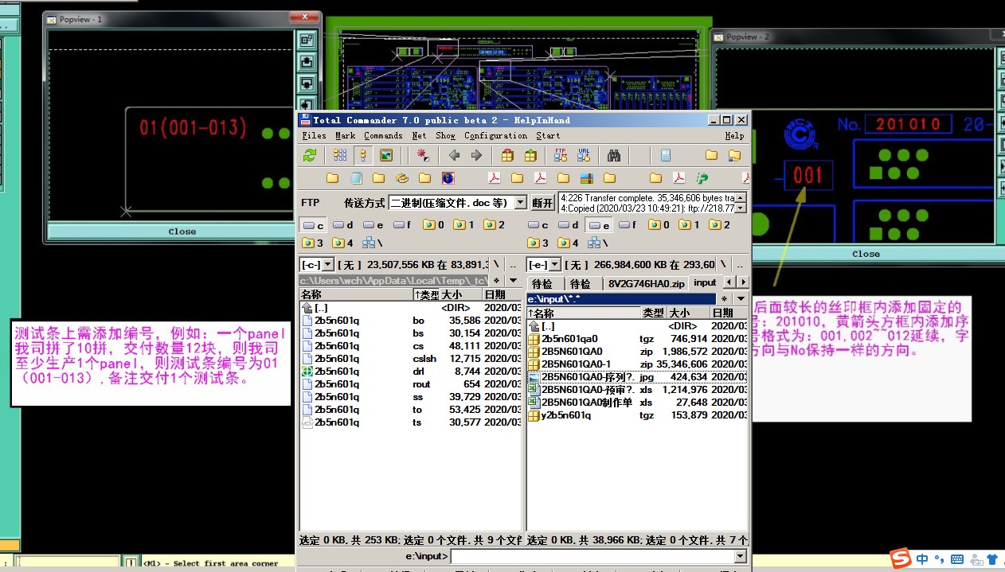This screenshot has width=1005, height=572.
Task: Open the Commands menu
Action: coord(383,136)
